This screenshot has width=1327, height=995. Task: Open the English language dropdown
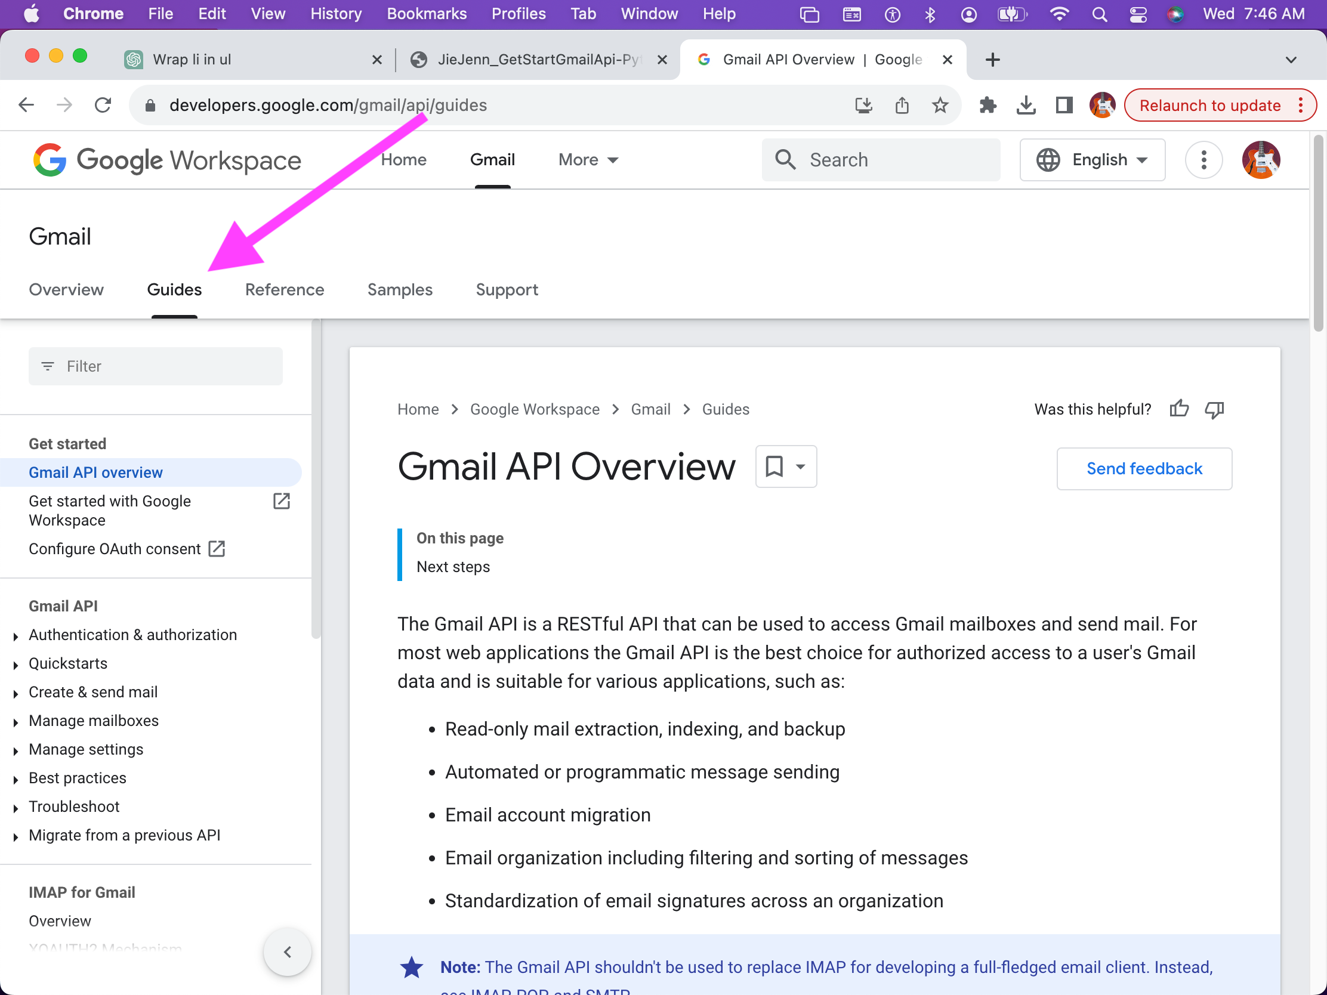1093,160
